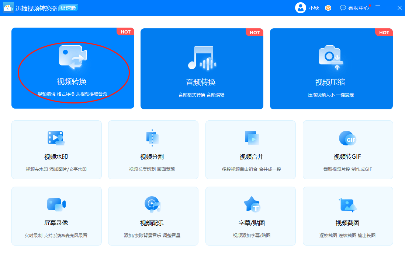Click the user avatar icon

[x=300, y=8]
